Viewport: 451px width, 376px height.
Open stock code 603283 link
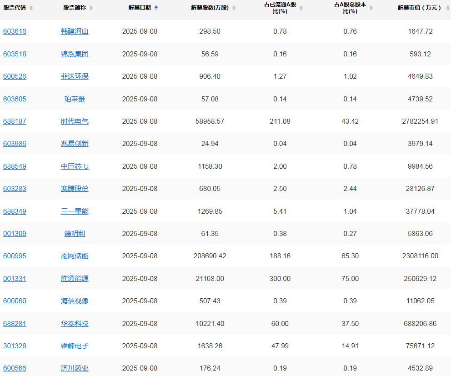point(15,189)
